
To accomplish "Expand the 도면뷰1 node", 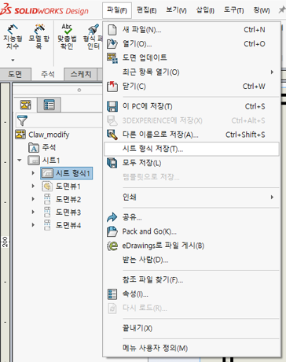I will pyautogui.click(x=33, y=186).
